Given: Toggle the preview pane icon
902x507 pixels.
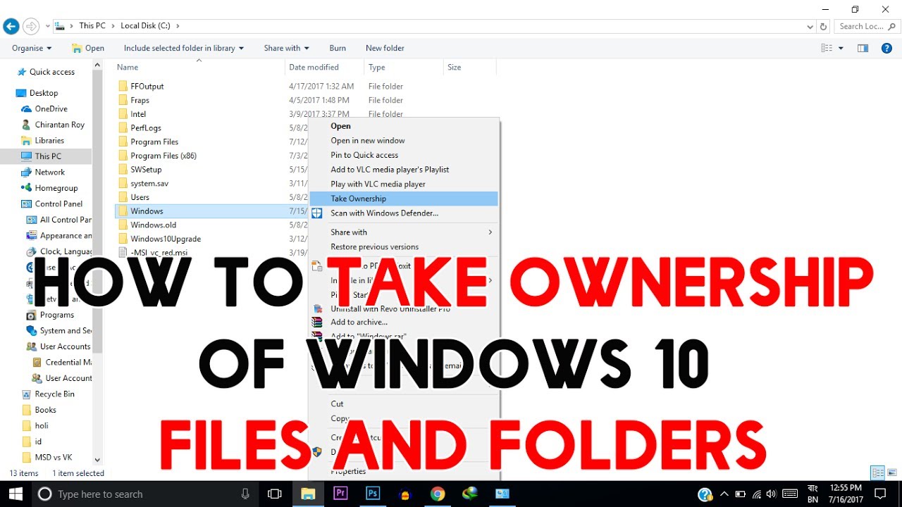Looking at the screenshot, I should tap(863, 48).
